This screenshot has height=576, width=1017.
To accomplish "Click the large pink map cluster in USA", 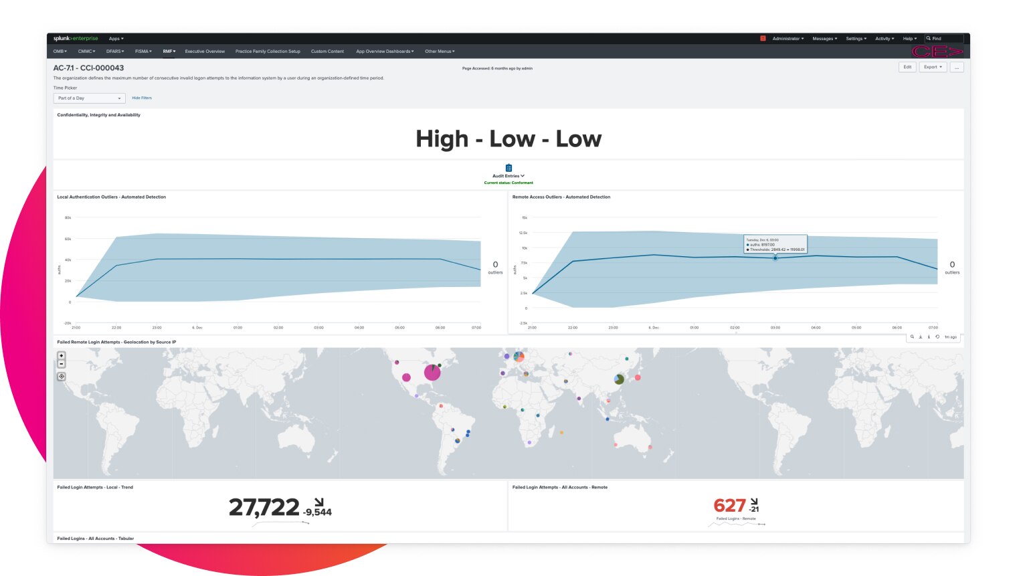I will pos(432,373).
